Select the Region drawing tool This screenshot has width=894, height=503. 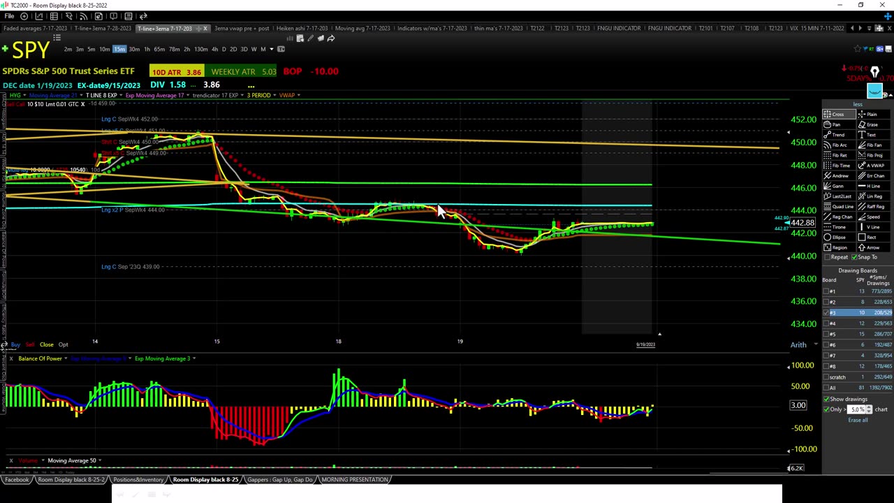(839, 247)
